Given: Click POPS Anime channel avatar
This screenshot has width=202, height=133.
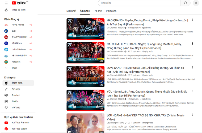Looking at the screenshot, I should point(6,25).
